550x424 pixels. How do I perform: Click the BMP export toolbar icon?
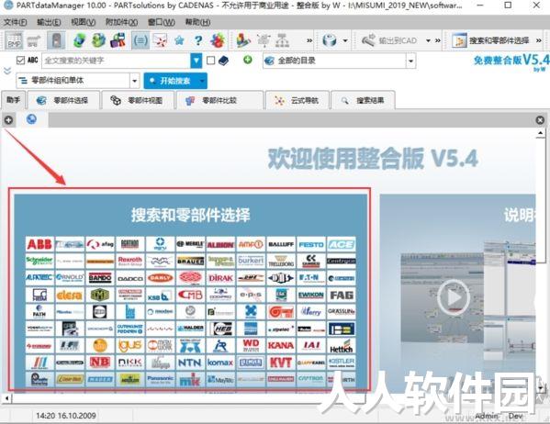[x=15, y=40]
